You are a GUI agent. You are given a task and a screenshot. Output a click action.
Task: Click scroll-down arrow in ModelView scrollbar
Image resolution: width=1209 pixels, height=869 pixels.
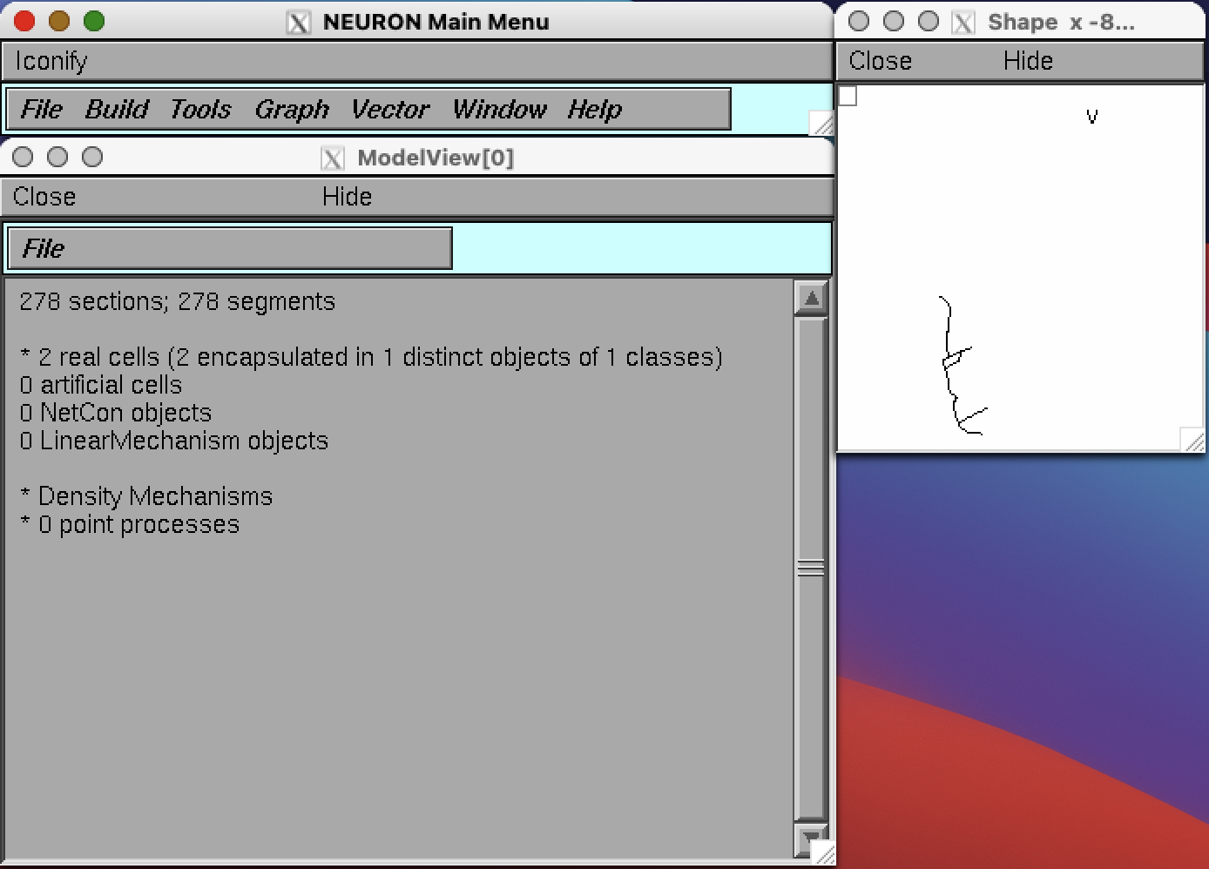811,838
